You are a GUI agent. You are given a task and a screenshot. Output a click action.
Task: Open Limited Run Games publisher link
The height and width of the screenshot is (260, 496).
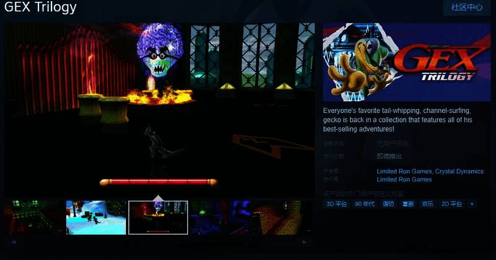tap(404, 179)
